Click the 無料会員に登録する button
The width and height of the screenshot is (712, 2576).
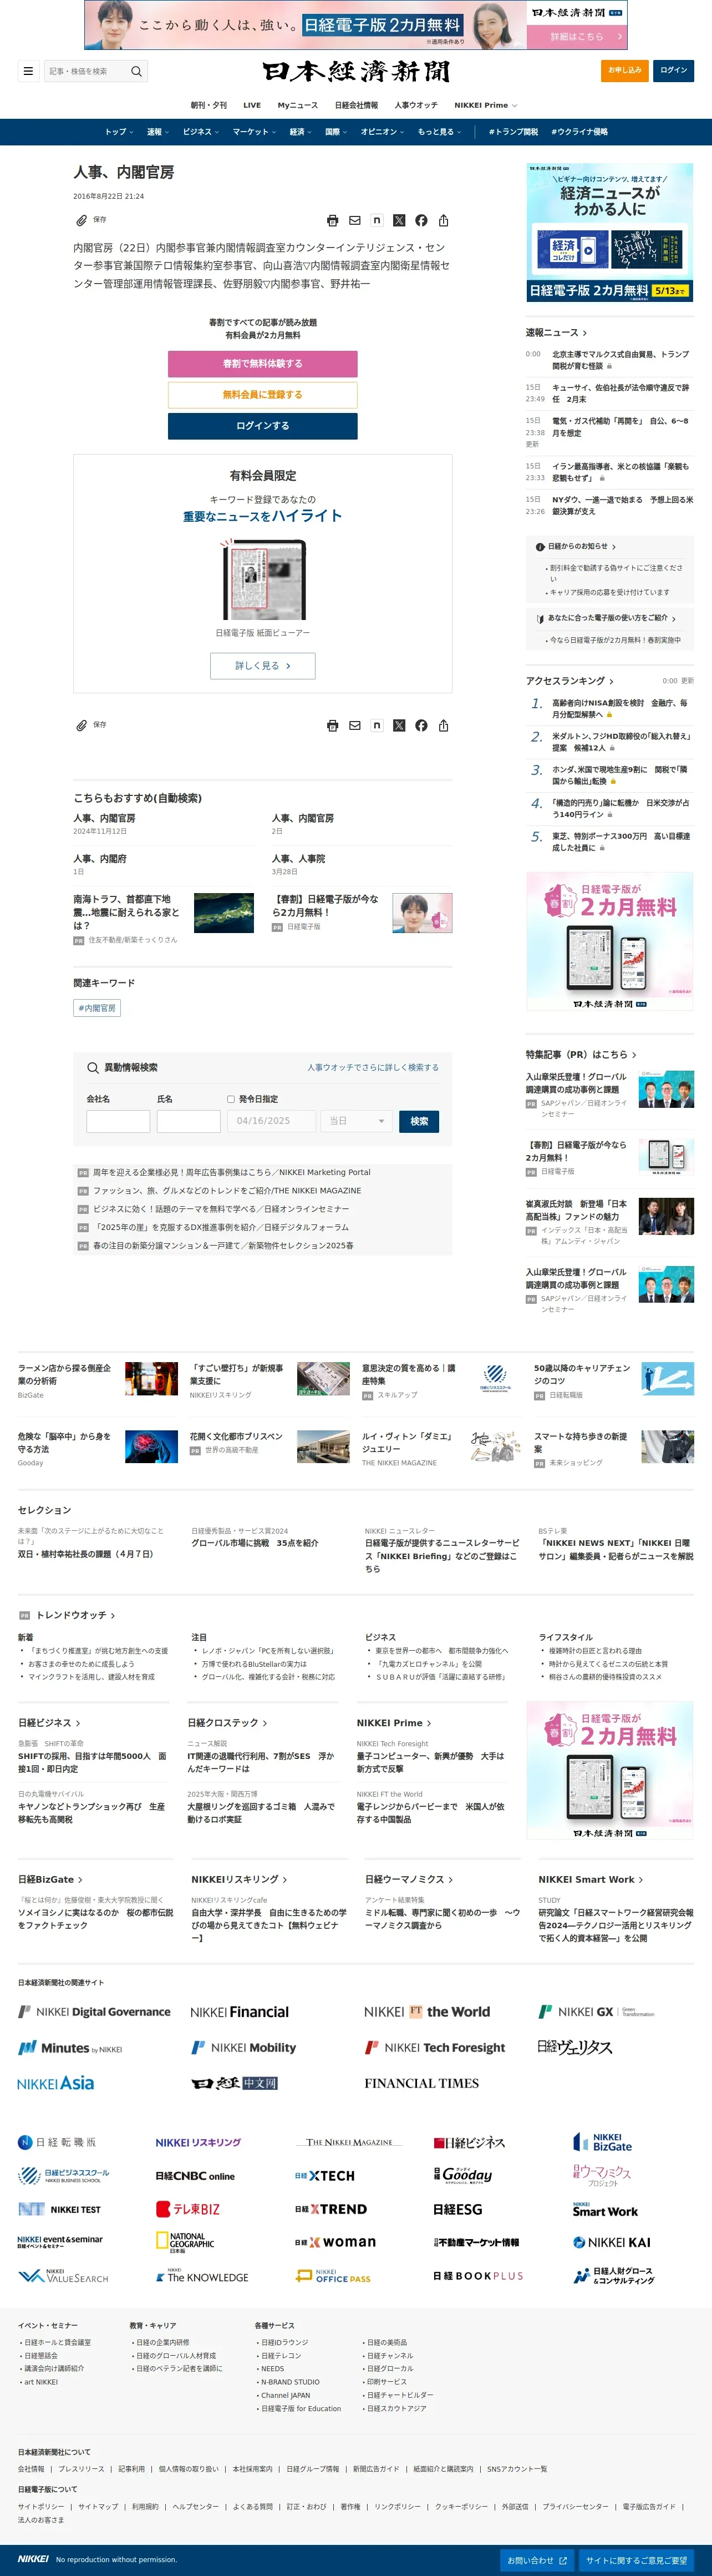[x=263, y=394]
